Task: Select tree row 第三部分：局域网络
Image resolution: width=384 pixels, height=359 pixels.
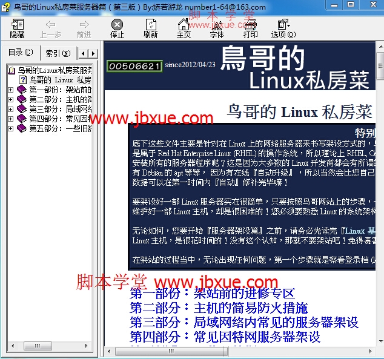Action: pyautogui.click(x=60, y=109)
